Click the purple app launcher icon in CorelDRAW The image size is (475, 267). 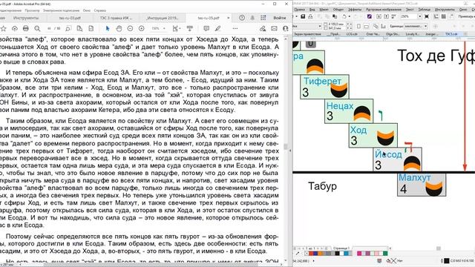pos(370,16)
